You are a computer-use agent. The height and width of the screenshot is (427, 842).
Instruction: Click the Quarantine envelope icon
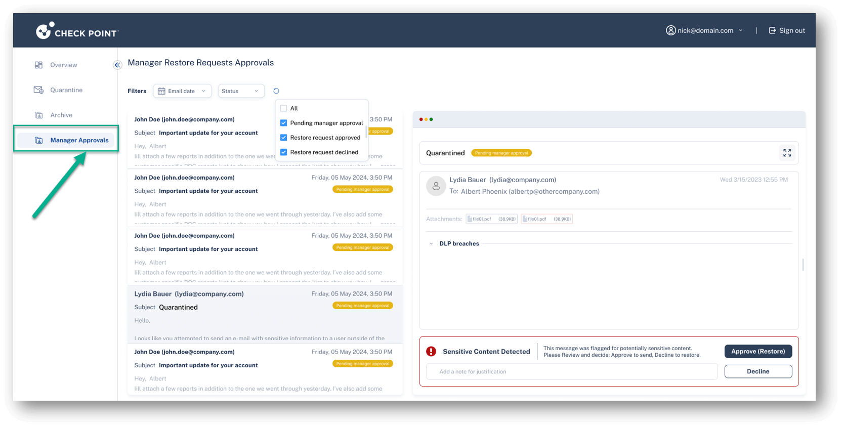click(x=38, y=90)
